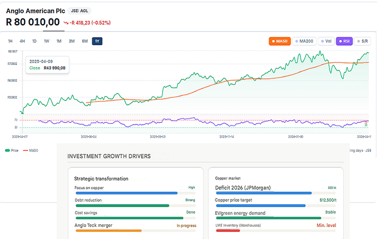Click the Strategic transformation card title
The height and width of the screenshot is (239, 383).
pyautogui.click(x=101, y=179)
